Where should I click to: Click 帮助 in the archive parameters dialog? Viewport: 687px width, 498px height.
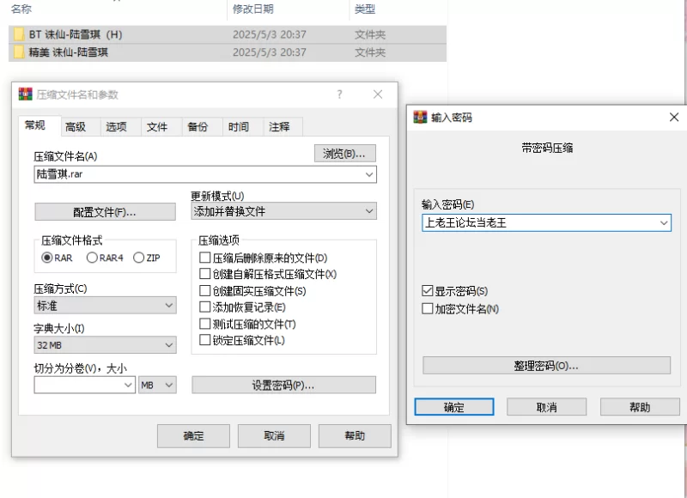[355, 436]
